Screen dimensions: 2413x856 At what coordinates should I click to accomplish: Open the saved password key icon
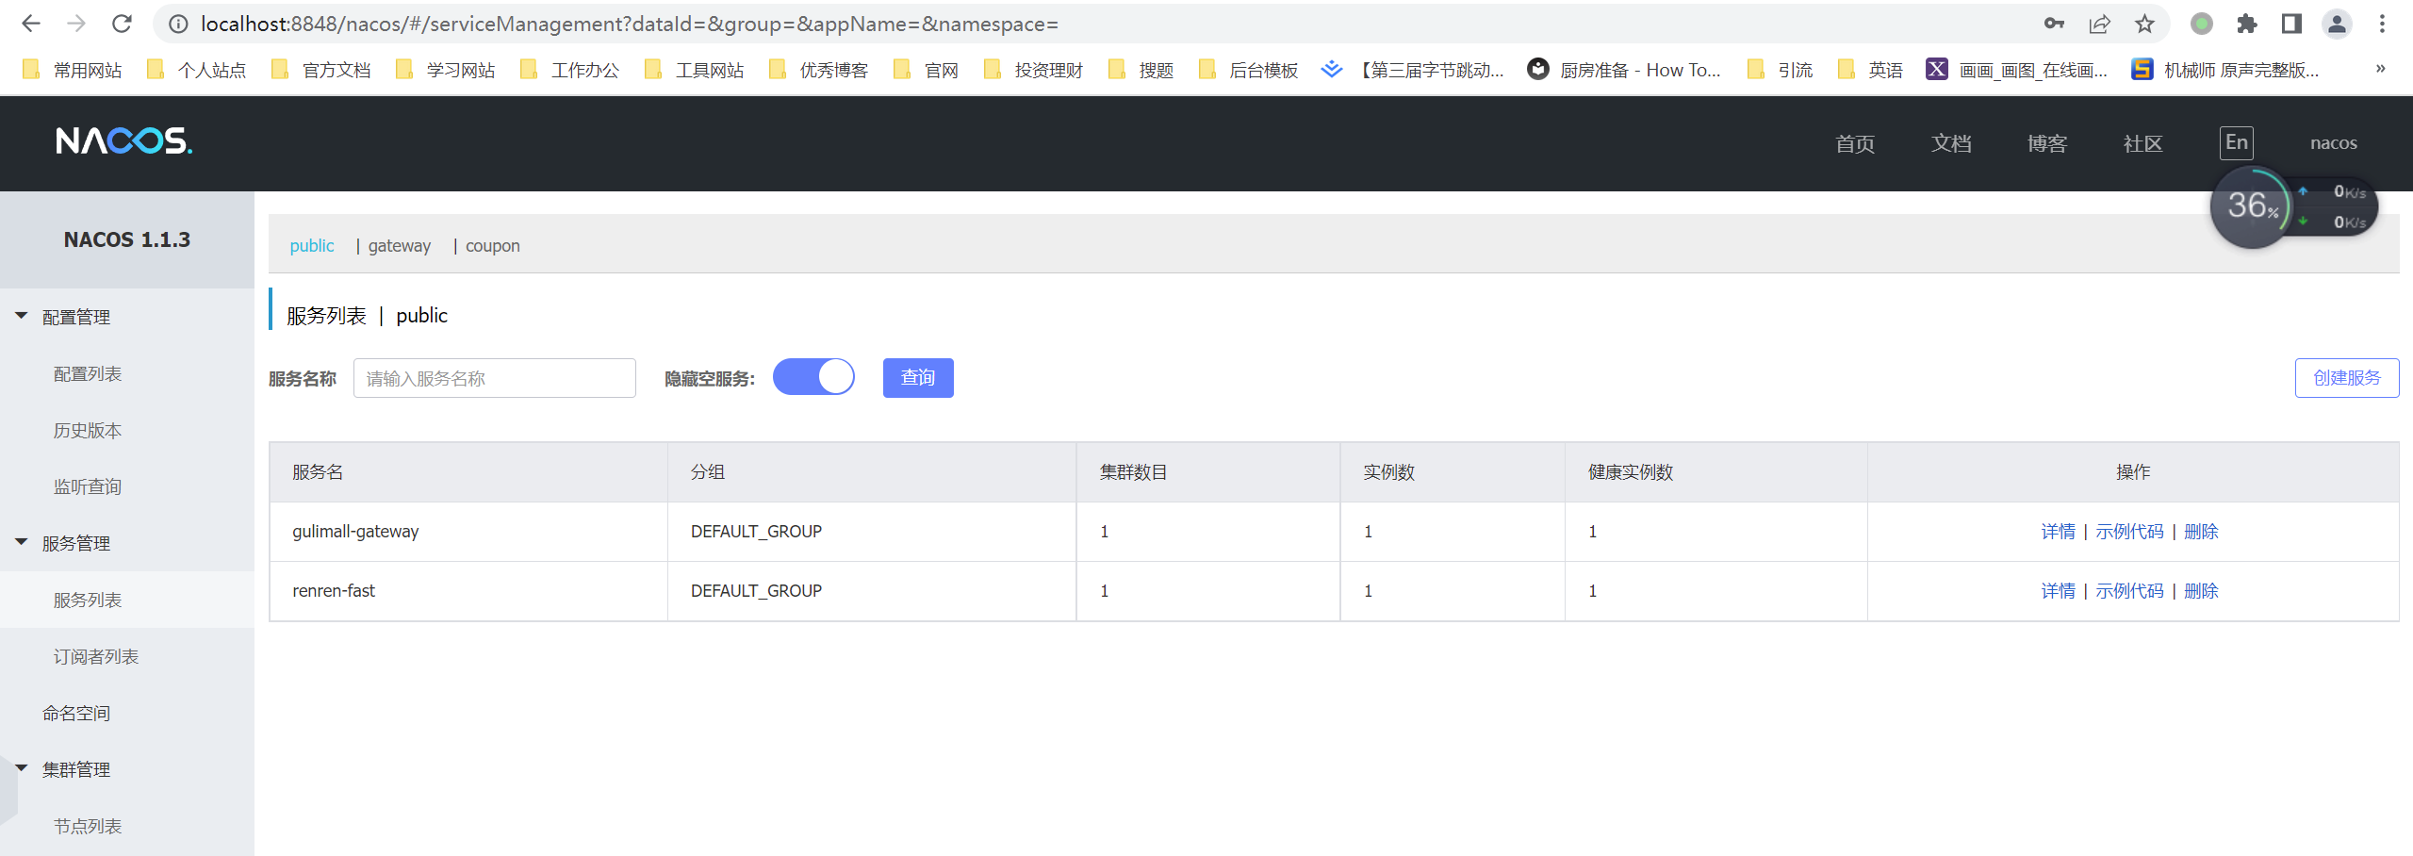2054,24
